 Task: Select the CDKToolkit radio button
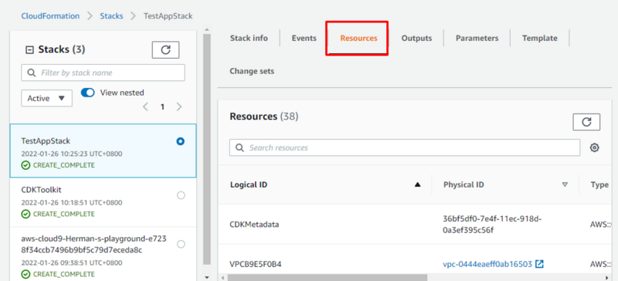[x=181, y=195]
